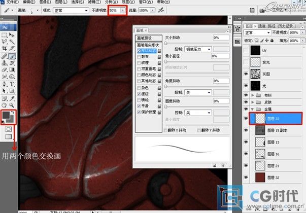The image size is (306, 213).
Task: Select the Rectangle shape tool
Action: pos(12,91)
